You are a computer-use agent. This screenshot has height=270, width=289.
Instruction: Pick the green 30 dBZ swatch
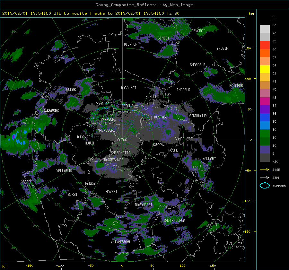265,134
